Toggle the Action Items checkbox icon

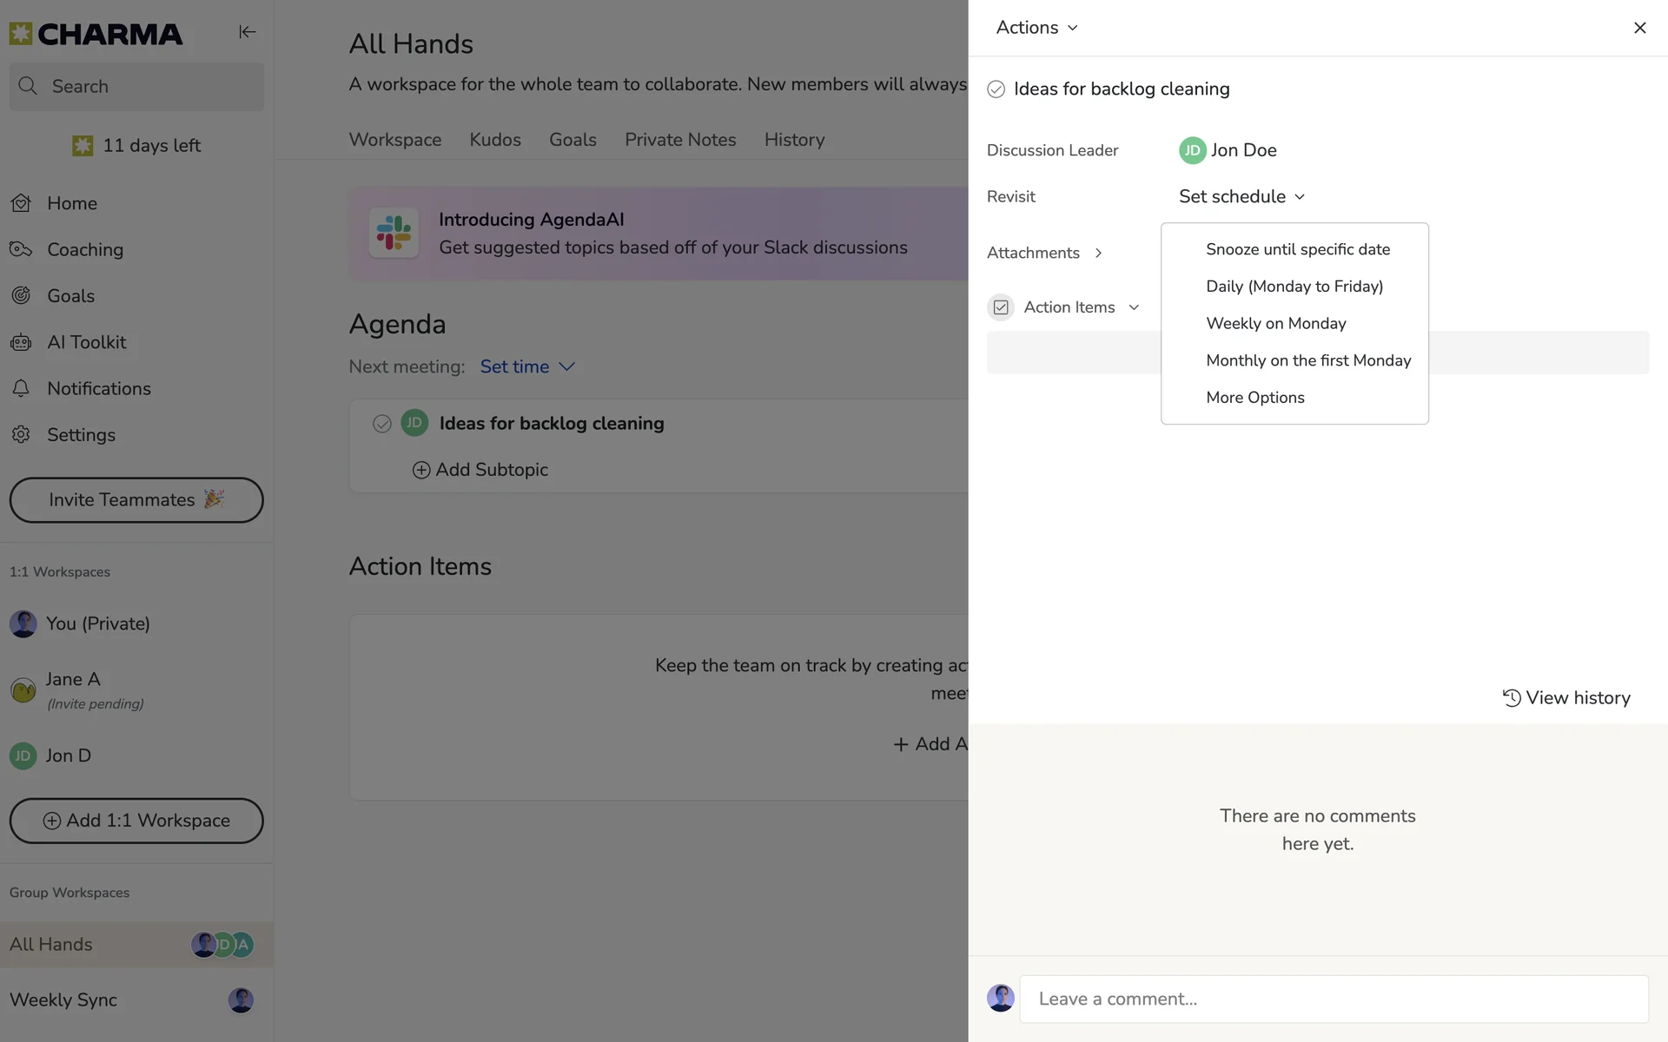pyautogui.click(x=1001, y=307)
